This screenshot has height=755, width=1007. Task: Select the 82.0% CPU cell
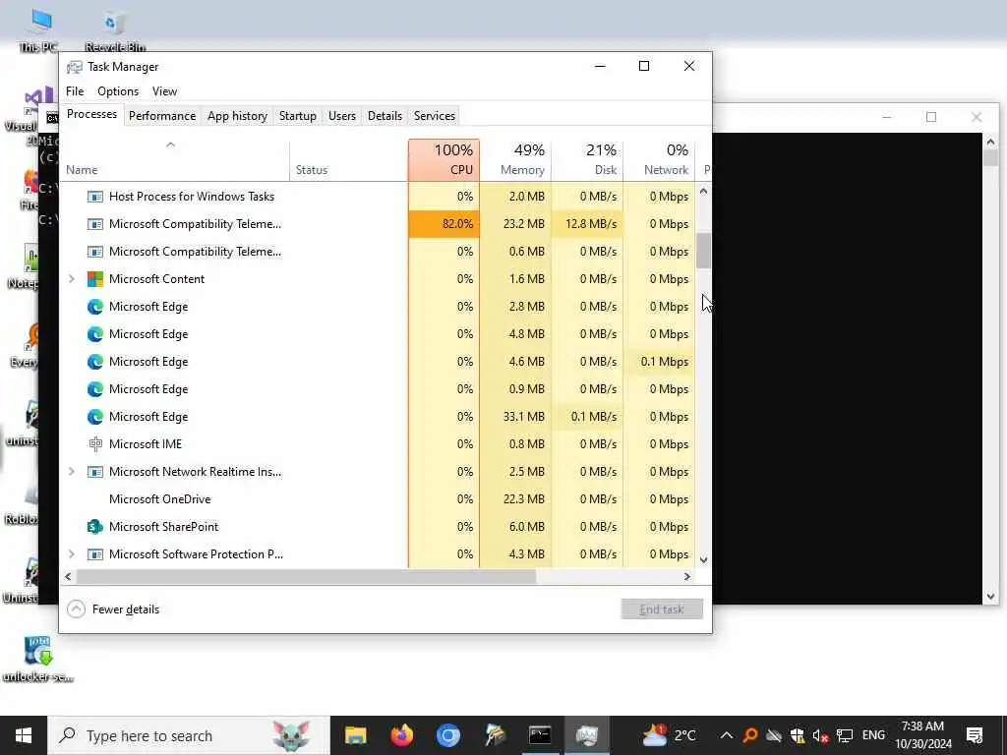444,224
